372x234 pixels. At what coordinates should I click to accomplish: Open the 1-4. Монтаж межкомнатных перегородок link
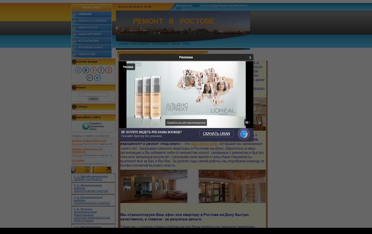pyautogui.click(x=92, y=215)
